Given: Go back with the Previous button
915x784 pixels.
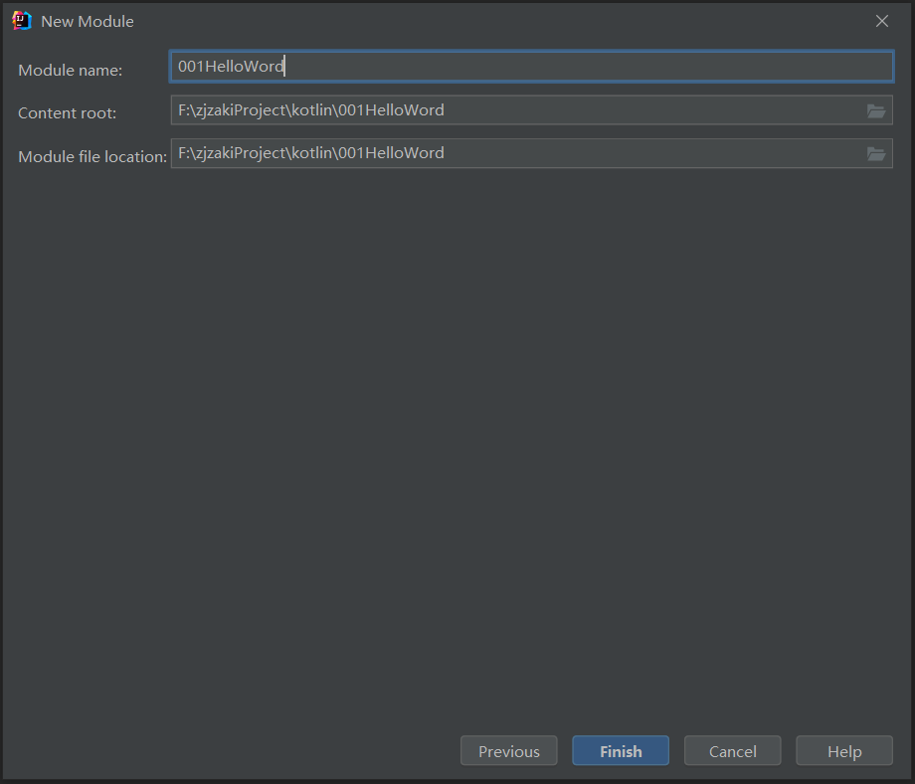Looking at the screenshot, I should pos(509,751).
